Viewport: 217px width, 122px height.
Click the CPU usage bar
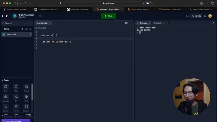pos(8,117)
